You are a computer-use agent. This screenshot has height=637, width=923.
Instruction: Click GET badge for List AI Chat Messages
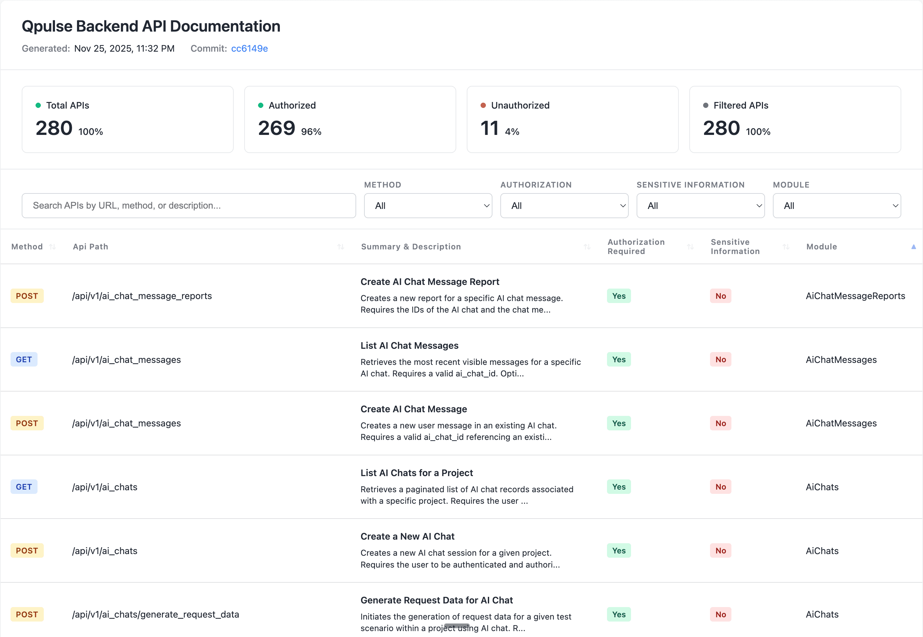(x=24, y=359)
